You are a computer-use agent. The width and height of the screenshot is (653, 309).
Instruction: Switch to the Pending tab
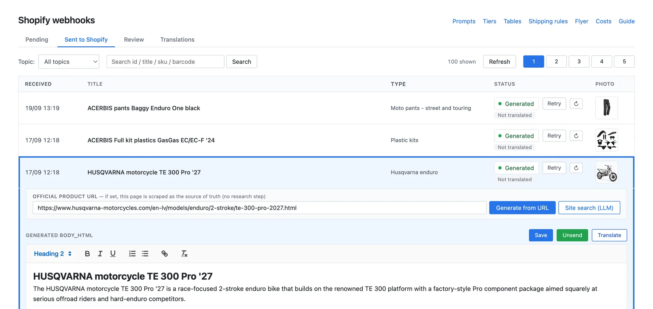click(x=37, y=39)
